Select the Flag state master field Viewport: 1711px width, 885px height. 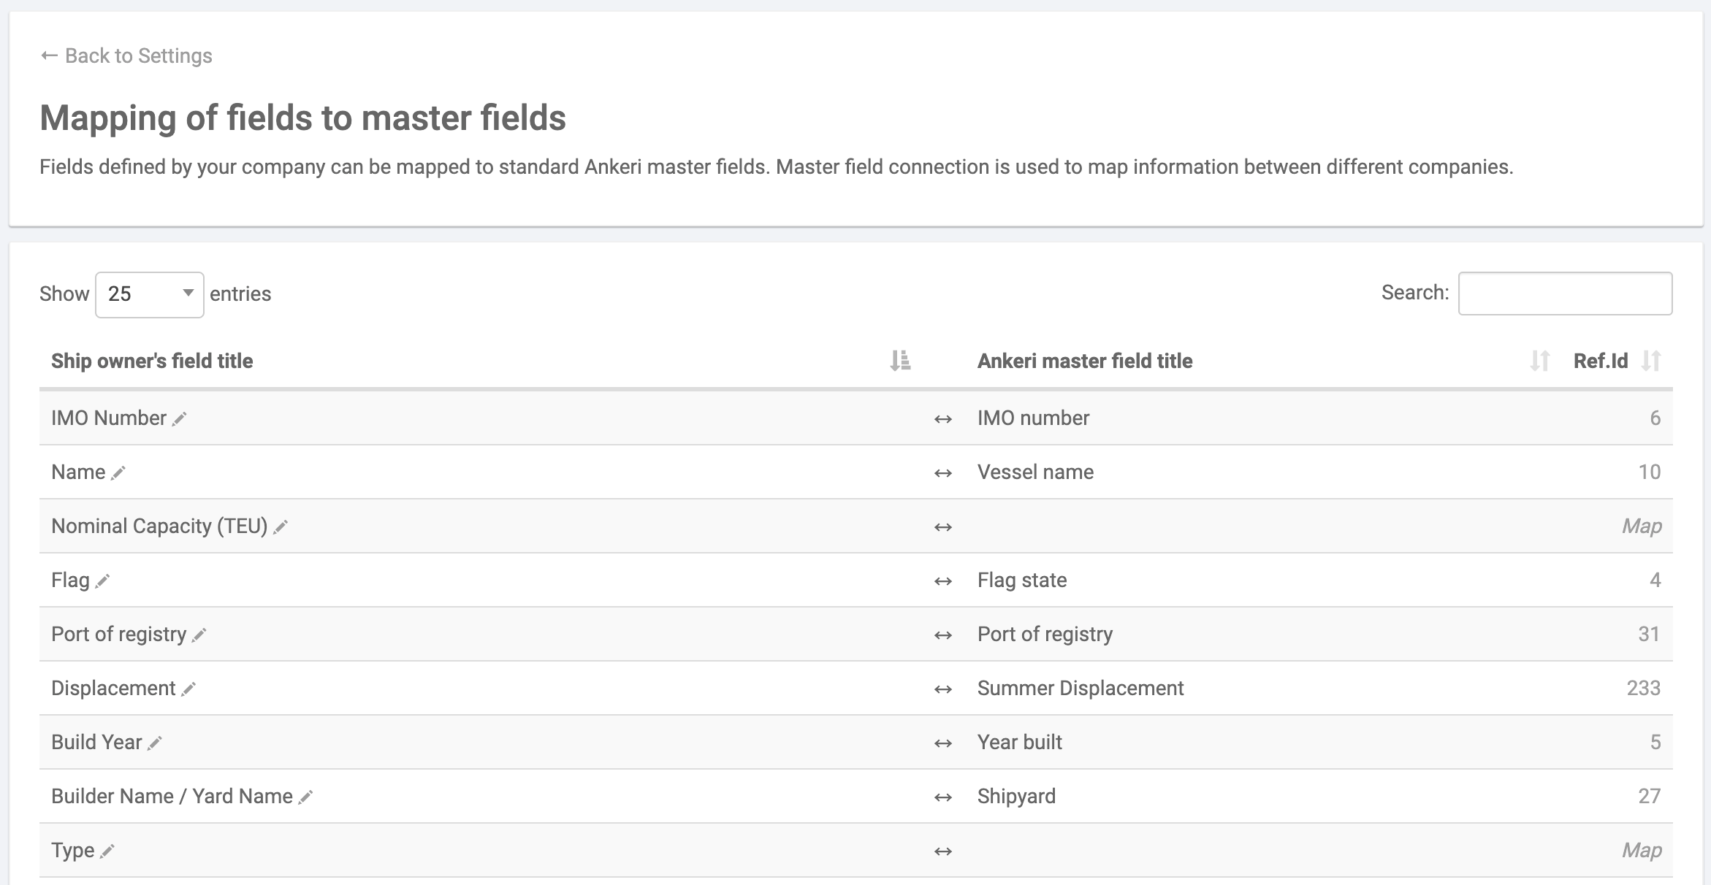click(1022, 580)
